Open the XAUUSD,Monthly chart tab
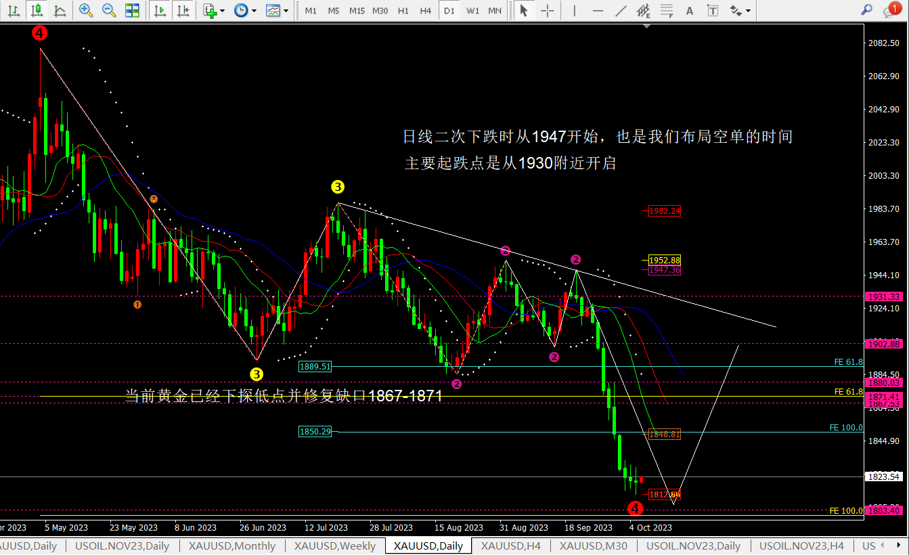The height and width of the screenshot is (555, 909). point(231,546)
